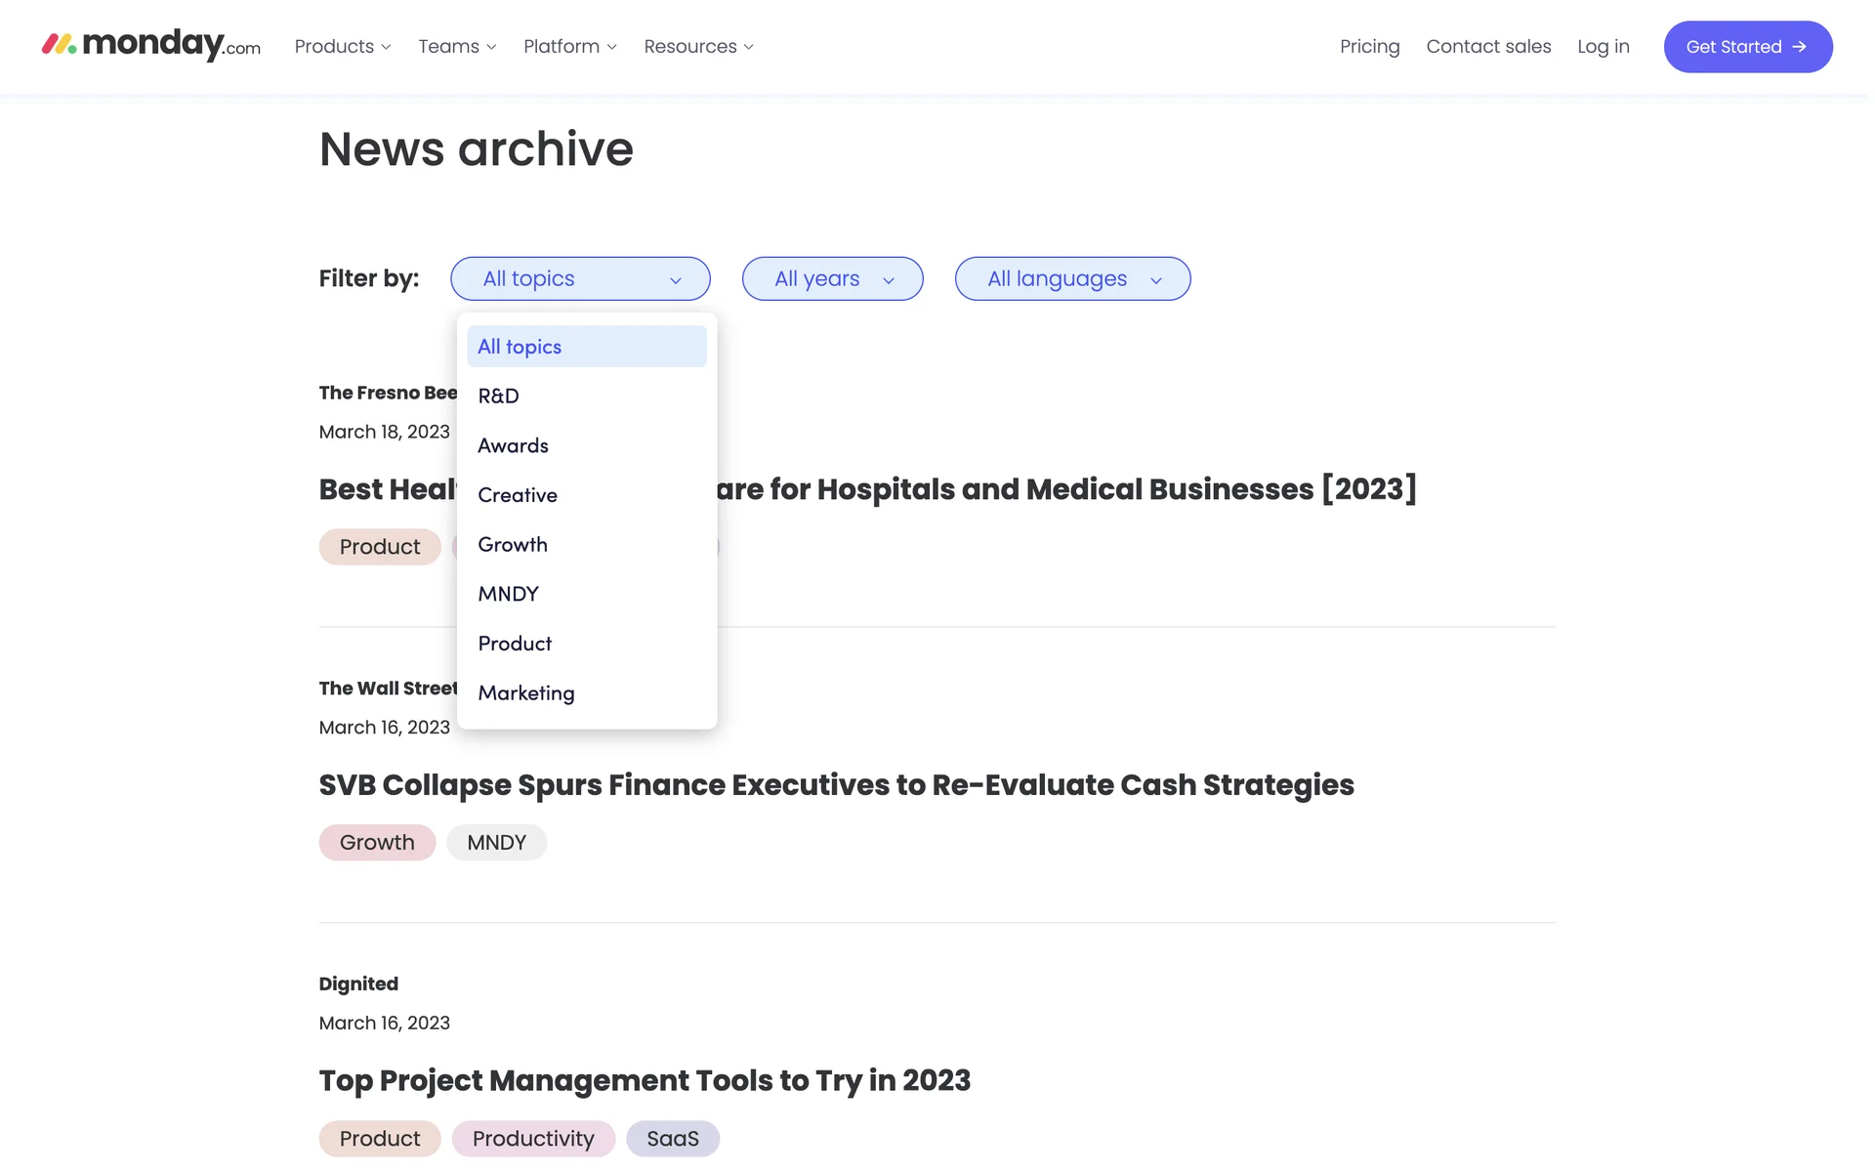Select Creative topic option
1875x1172 pixels.
click(x=518, y=495)
